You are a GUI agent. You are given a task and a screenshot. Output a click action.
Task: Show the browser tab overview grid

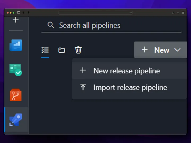pos(183,13)
